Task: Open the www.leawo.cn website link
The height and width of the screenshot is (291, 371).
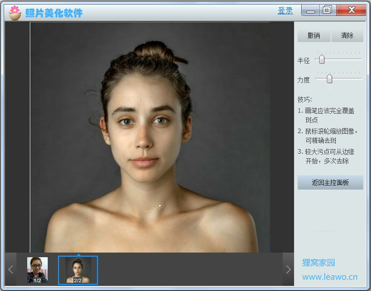Action: (330, 277)
